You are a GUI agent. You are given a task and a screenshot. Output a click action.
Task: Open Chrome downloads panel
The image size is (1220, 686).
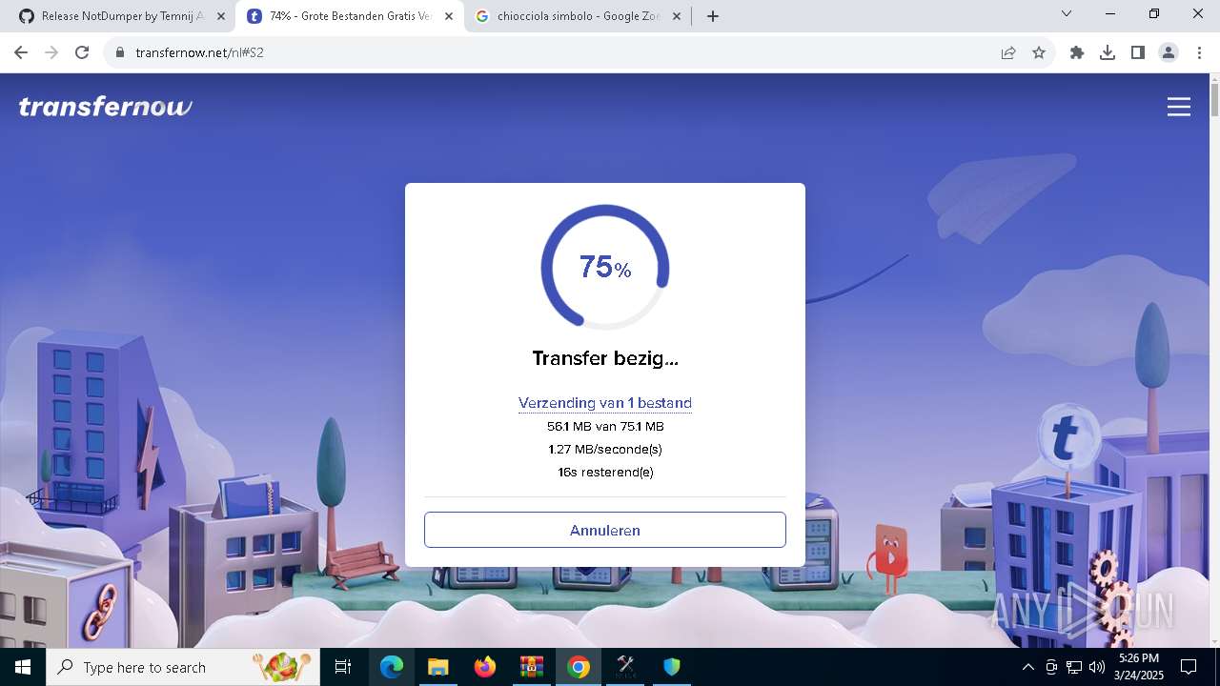coord(1108,52)
